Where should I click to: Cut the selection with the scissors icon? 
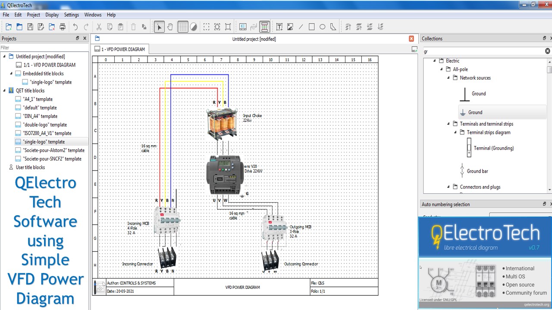pyautogui.click(x=99, y=27)
